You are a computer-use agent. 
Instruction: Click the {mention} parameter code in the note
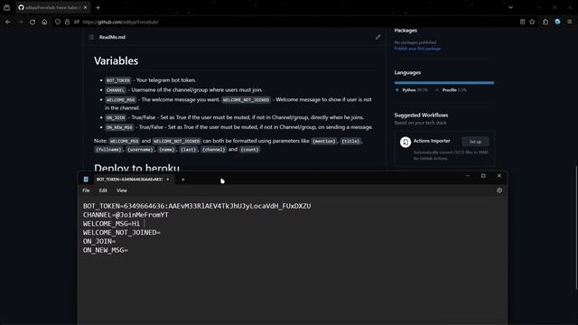pos(323,141)
